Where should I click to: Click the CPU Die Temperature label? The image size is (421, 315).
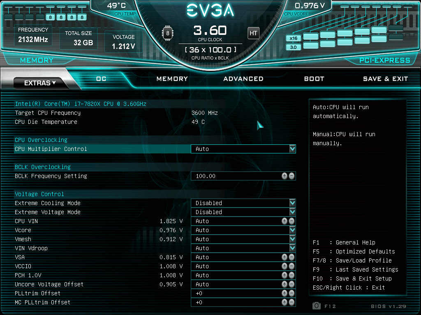click(x=46, y=122)
